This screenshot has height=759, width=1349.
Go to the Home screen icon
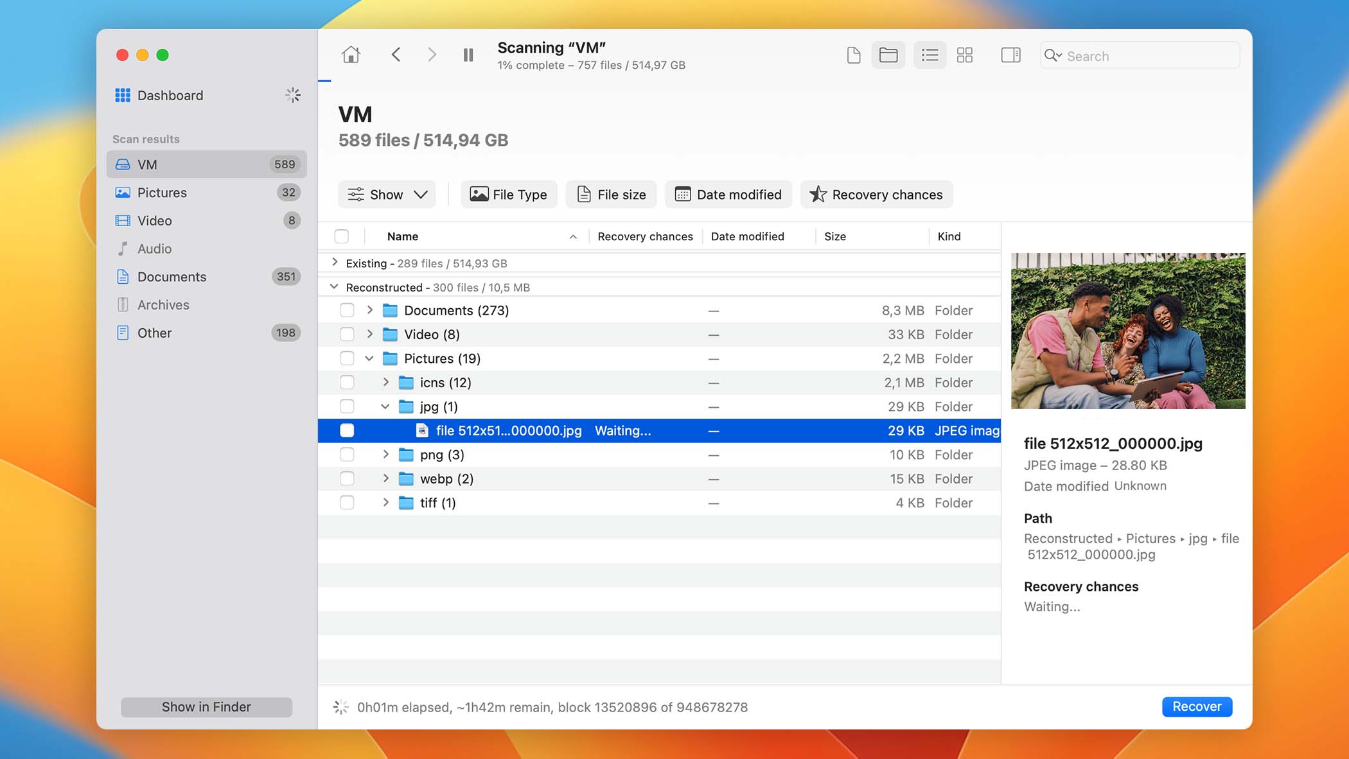click(351, 55)
